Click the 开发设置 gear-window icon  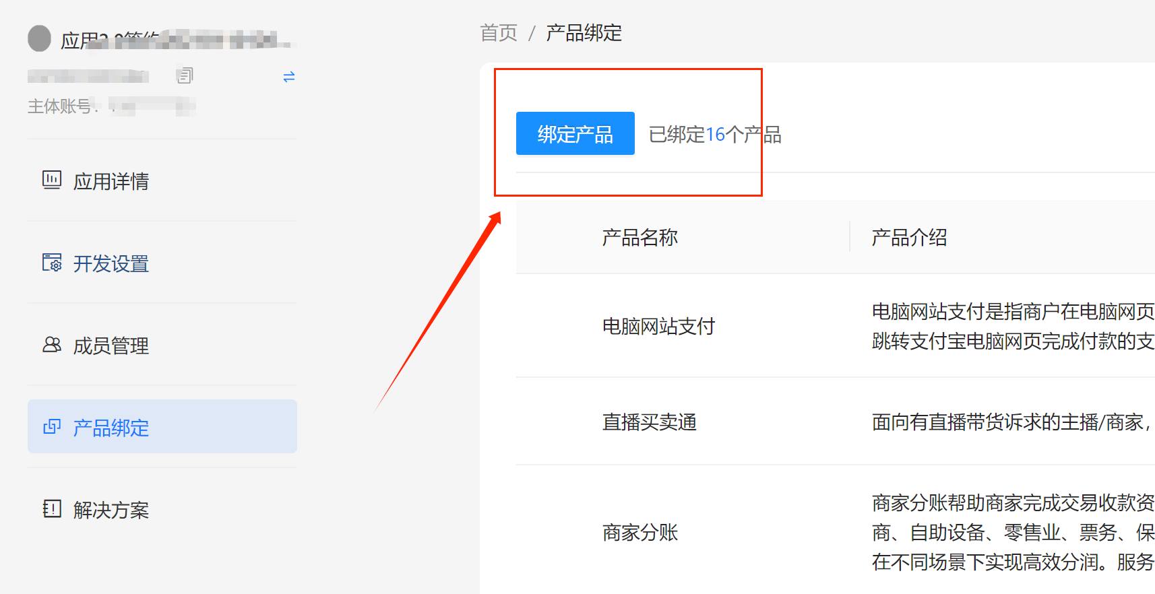(x=52, y=262)
